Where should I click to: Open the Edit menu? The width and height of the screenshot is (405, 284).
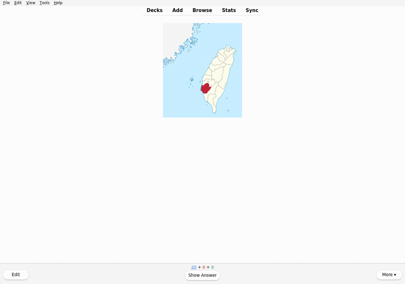click(18, 3)
